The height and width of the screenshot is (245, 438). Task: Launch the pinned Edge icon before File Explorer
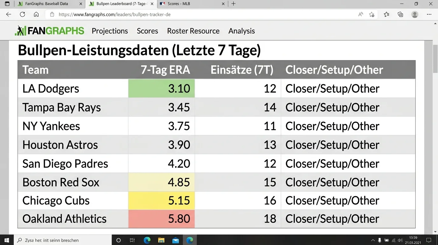point(147,240)
